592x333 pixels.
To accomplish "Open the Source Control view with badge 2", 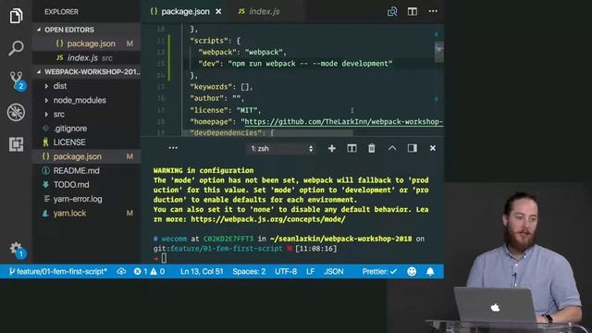I will pos(17,80).
